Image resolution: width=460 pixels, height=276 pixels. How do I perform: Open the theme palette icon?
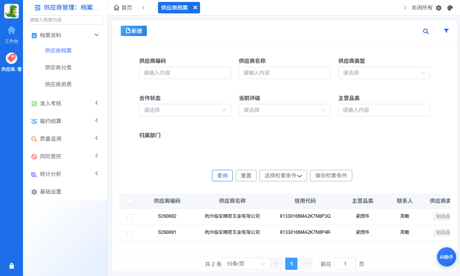pyautogui.click(x=450, y=8)
